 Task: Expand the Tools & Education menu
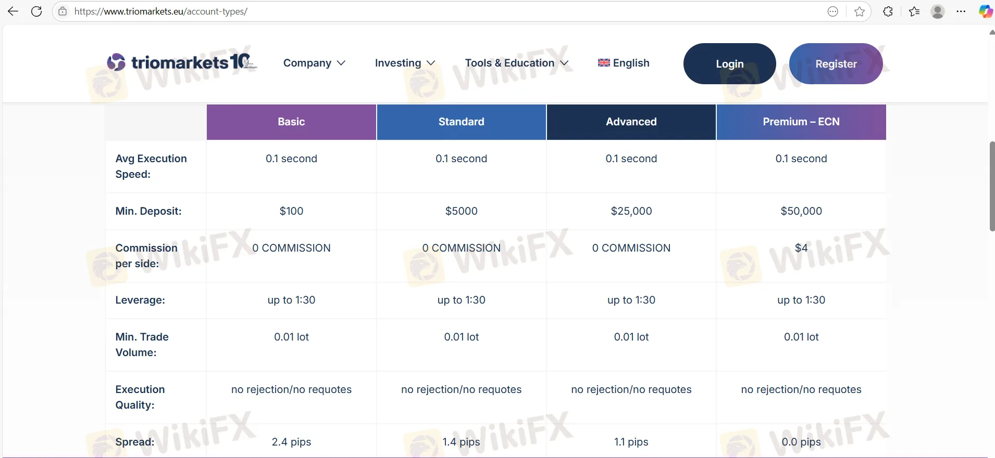[x=516, y=63]
